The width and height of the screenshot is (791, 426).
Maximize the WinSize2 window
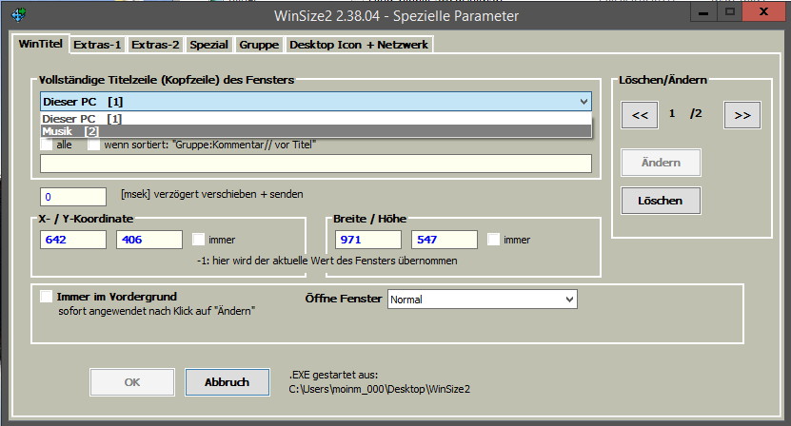(729, 12)
